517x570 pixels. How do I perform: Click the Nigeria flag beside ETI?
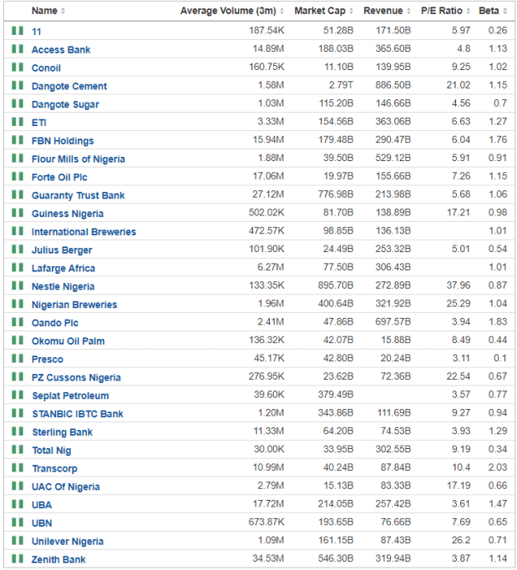(x=18, y=121)
